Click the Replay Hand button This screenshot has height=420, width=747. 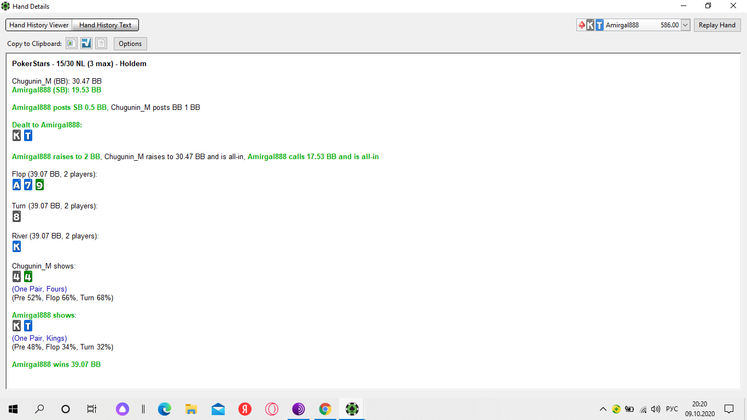[717, 25]
